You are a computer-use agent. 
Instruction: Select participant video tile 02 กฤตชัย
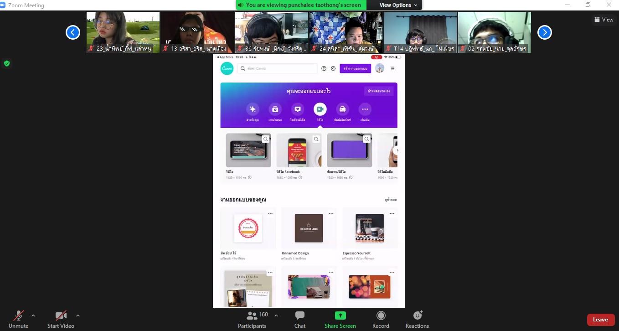495,32
